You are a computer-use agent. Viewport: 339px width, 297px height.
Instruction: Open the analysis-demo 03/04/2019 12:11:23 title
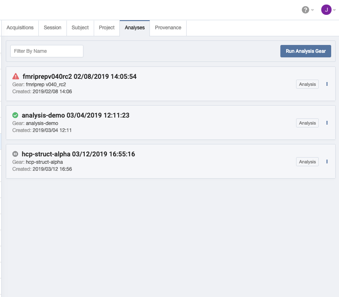(76, 115)
